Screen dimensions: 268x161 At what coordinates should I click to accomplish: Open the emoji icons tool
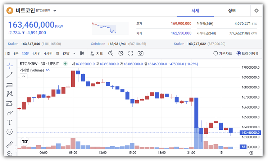pos(10,132)
